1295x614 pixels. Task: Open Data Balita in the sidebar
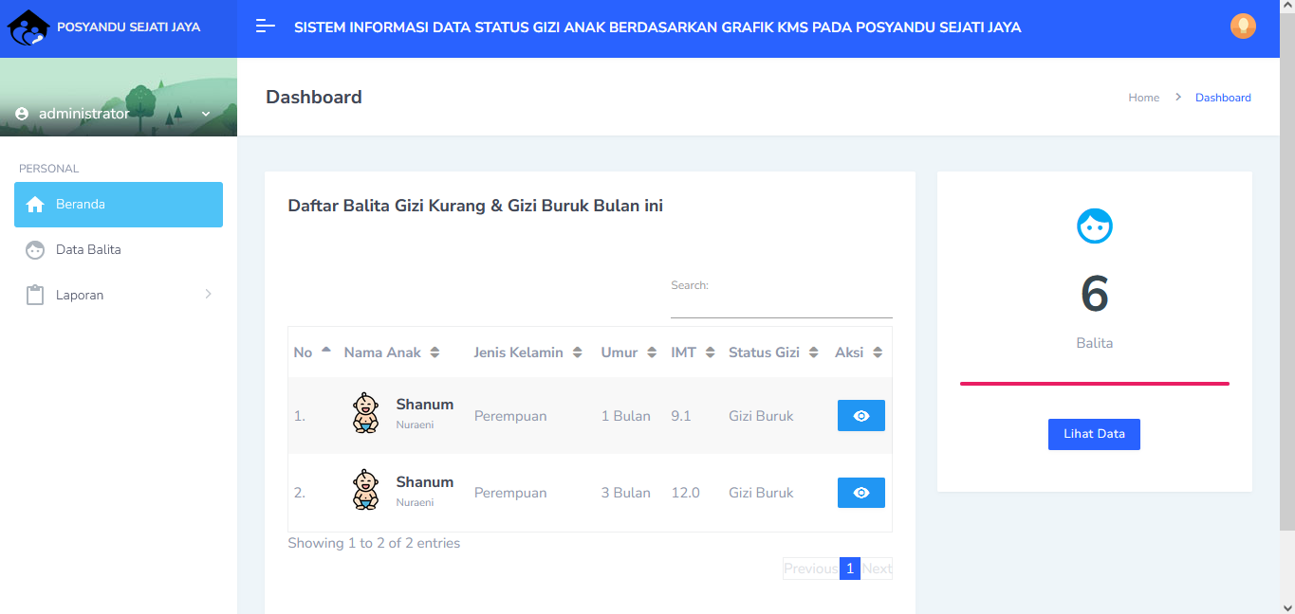point(88,250)
